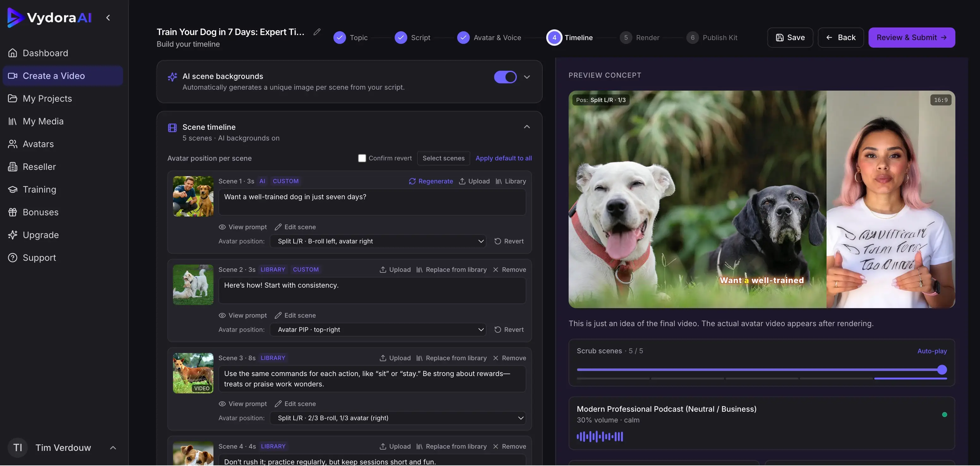Open Dashboard from sidebar
Screen dimensions: 980x466
pos(63,53)
